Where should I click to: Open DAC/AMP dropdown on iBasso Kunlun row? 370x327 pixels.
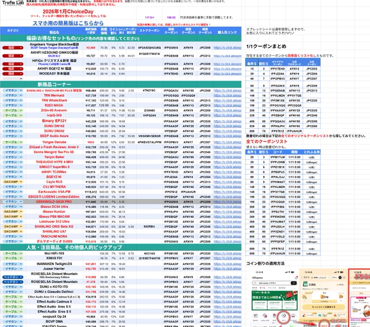[x=13, y=211]
